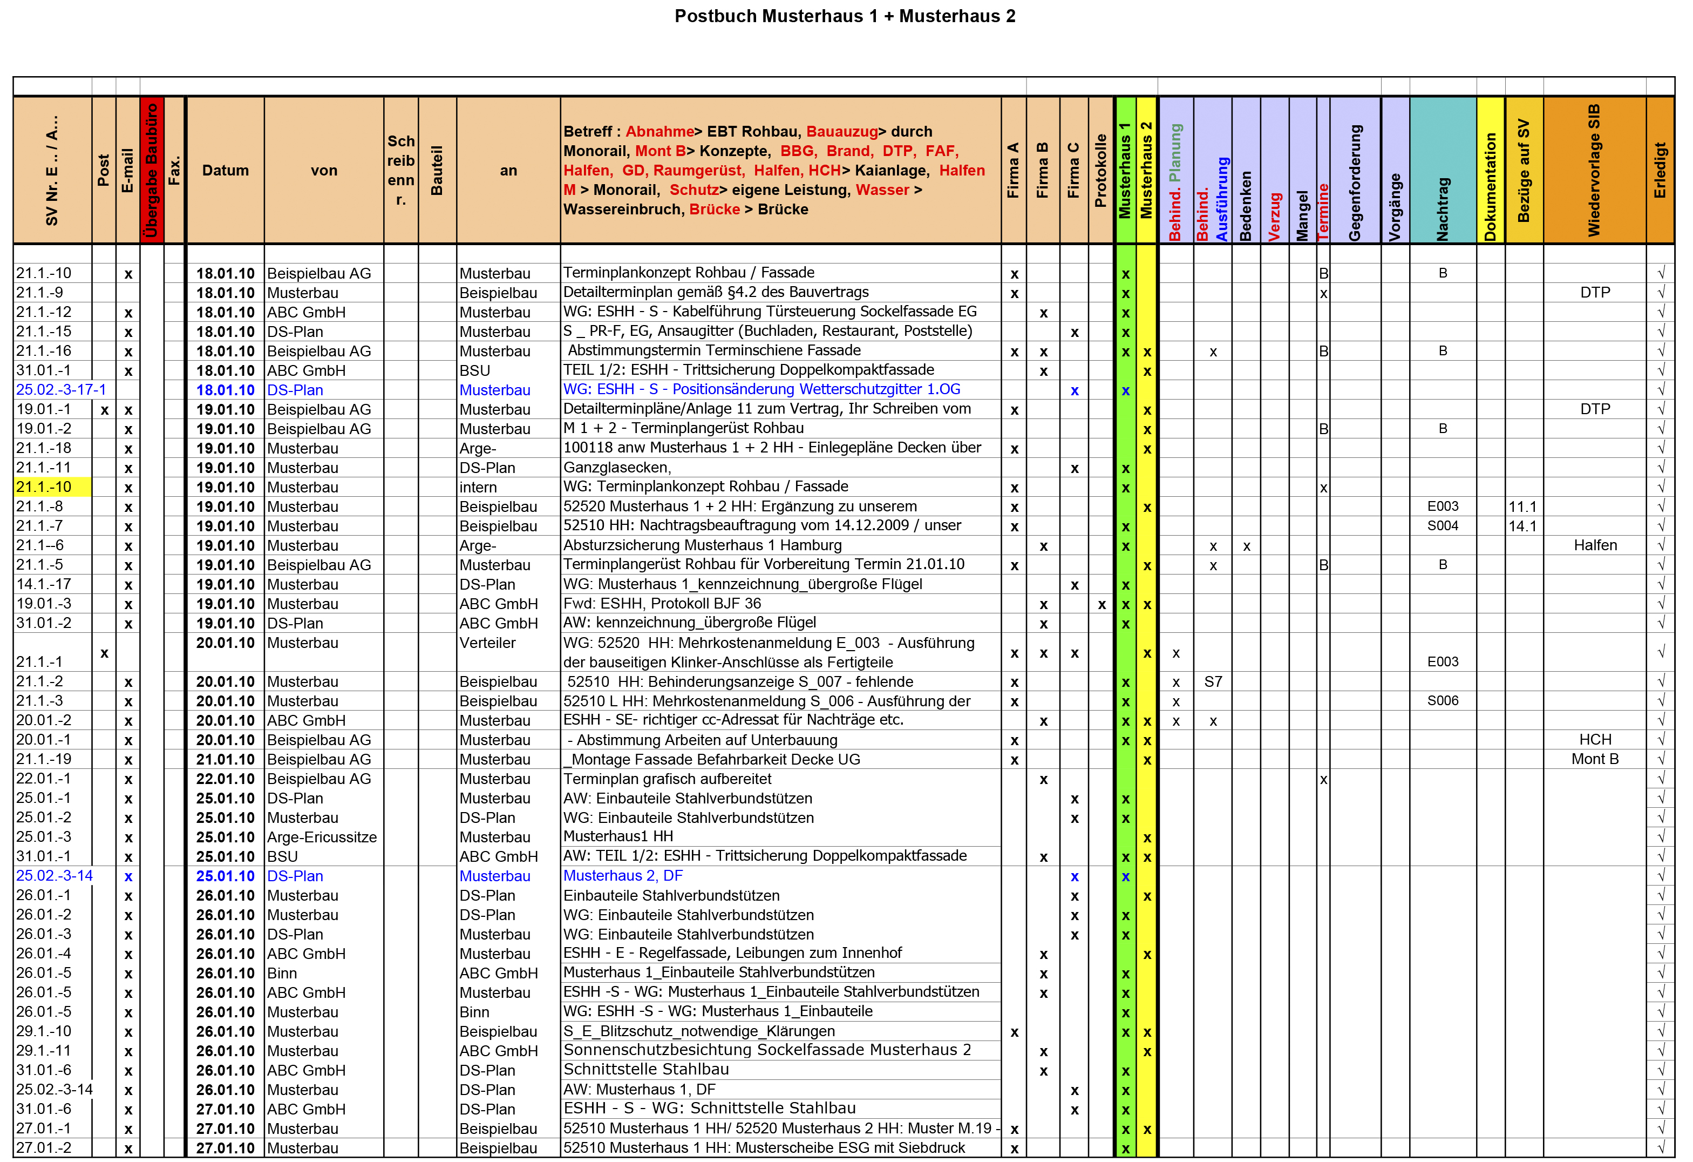Viewport: 1693px width, 1162px height.
Task: Click recipient 'Verteiler'
Action: tap(487, 643)
